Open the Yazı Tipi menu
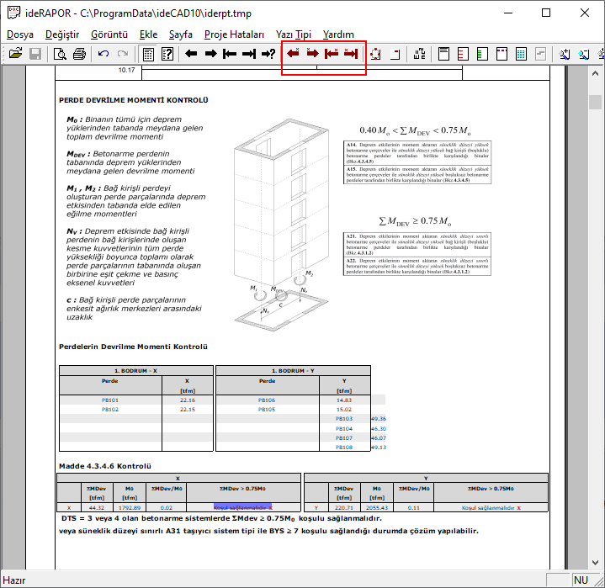The image size is (605, 588). coord(294,34)
